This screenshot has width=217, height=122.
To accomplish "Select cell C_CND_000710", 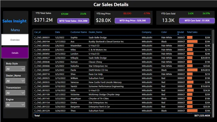I will [x=42, y=74].
